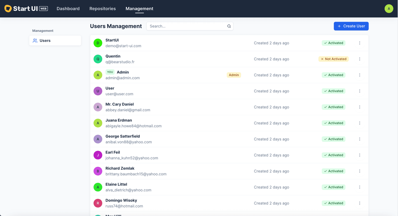The image size is (398, 216).
Task: Switch to the Repositories tab
Action: click(103, 9)
